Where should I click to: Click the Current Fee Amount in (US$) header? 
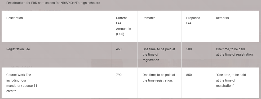click(x=123, y=26)
